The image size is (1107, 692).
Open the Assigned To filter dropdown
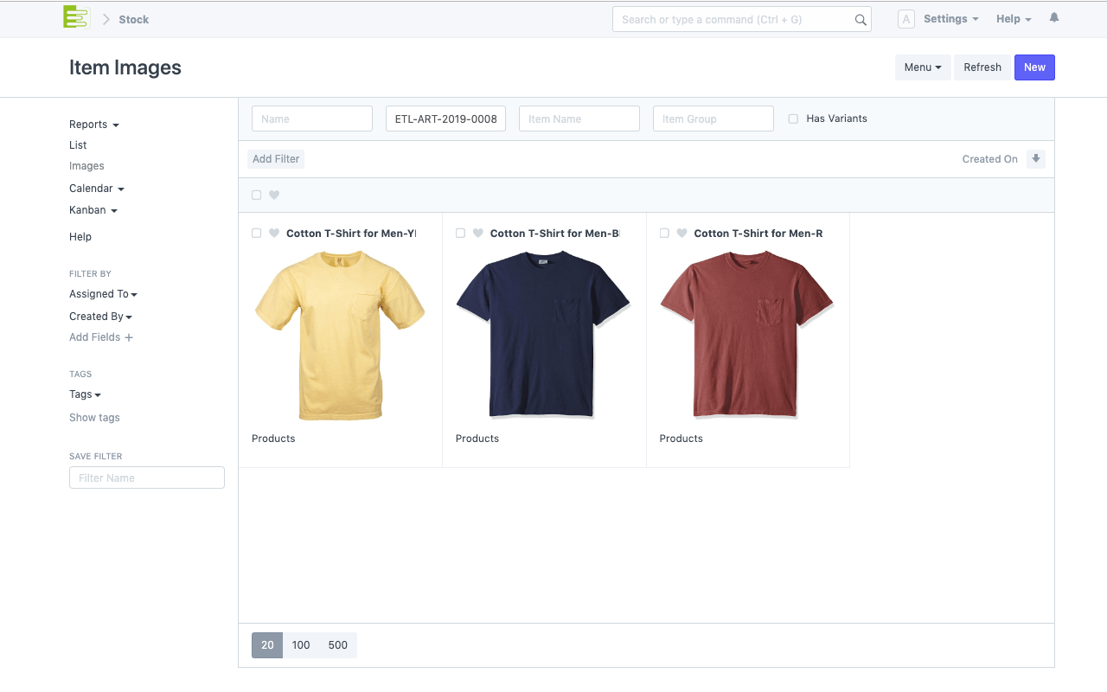(103, 294)
